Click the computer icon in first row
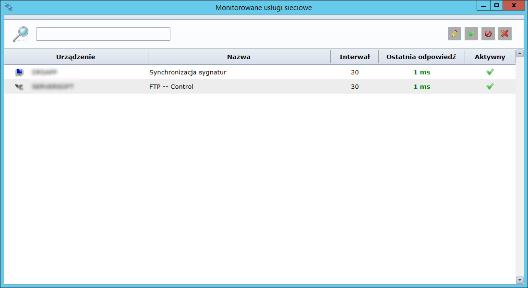Screen dimensions: 528x288 pyautogui.click(x=19, y=72)
